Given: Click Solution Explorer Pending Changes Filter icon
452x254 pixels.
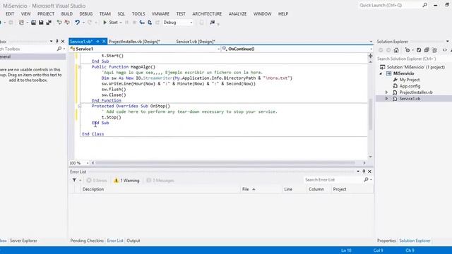Looking at the screenshot, I should click(x=407, y=50).
